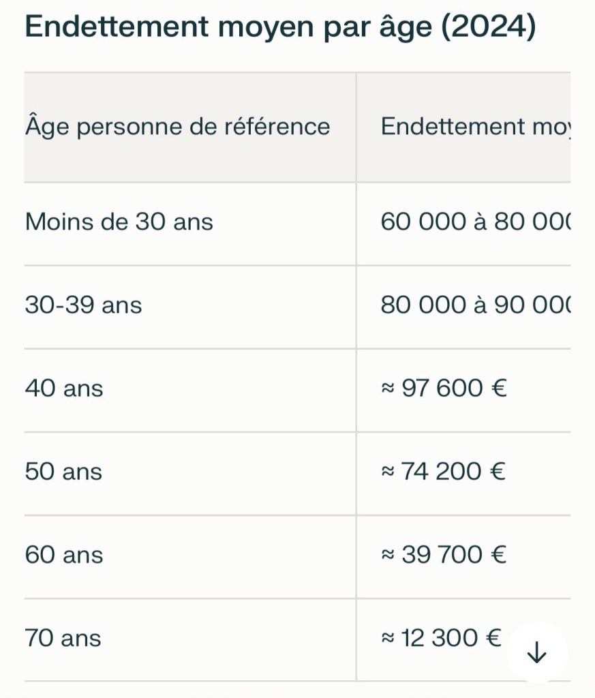Select the heading Endettement moyen par âge (2024)
The height and width of the screenshot is (698, 595).
(280, 27)
